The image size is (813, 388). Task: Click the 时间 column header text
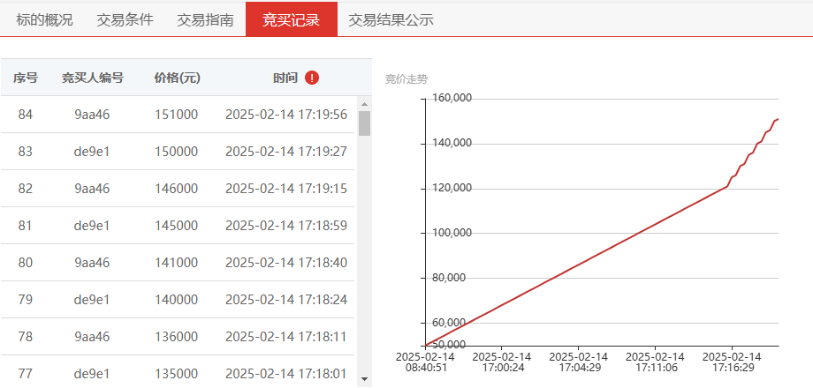(285, 78)
